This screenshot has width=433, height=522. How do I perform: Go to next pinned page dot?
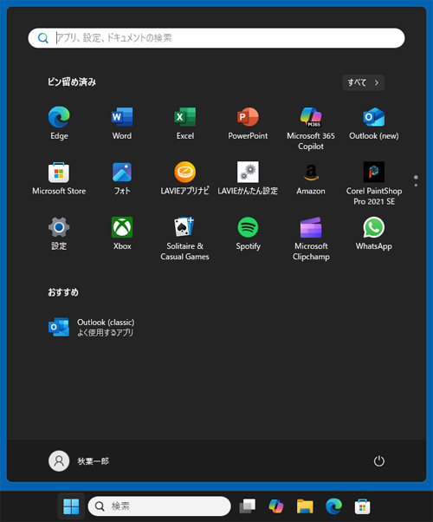[416, 185]
